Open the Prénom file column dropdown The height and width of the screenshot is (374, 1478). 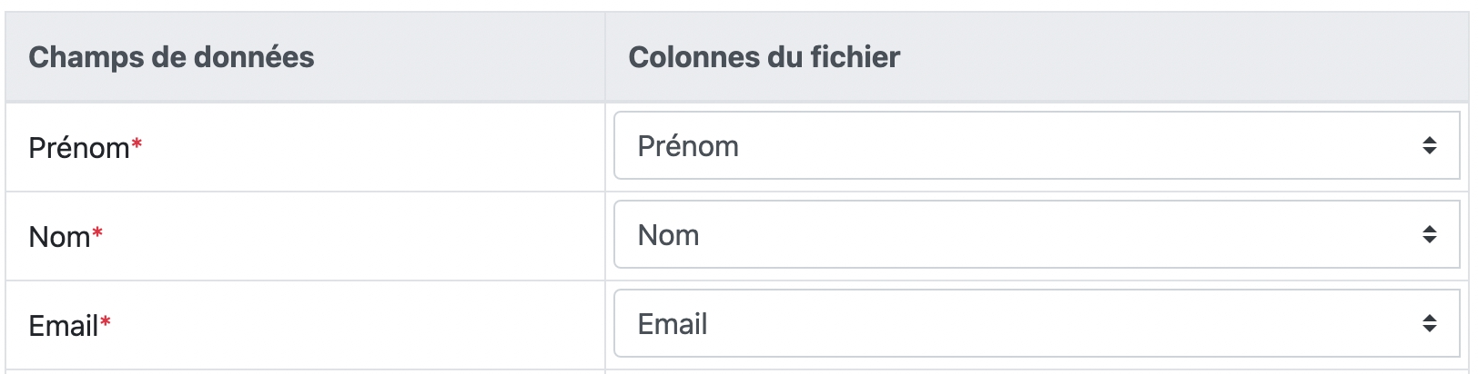click(1036, 146)
